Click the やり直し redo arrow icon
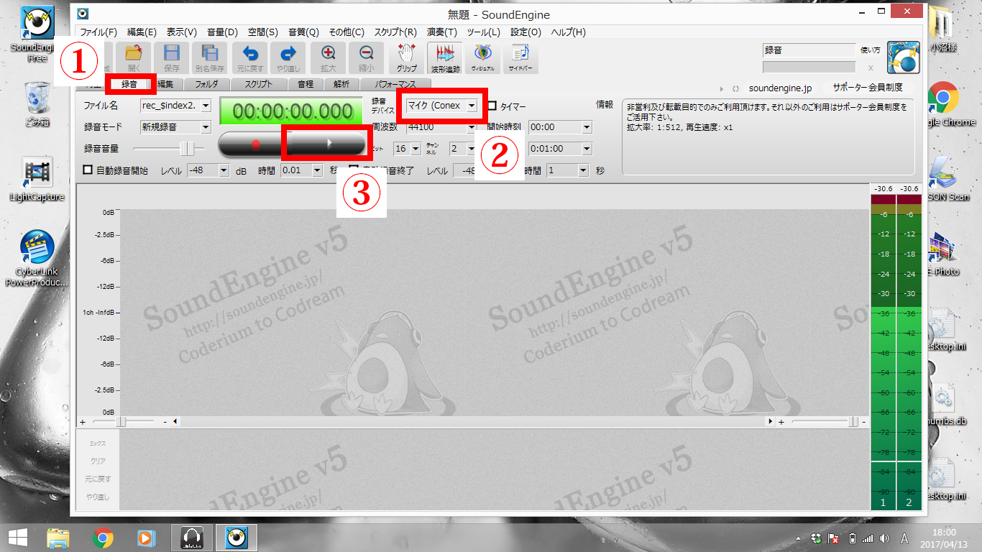The image size is (982, 552). click(288, 57)
